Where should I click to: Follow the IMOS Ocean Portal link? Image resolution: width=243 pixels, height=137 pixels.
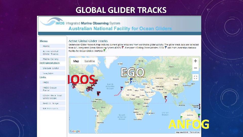tap(52, 89)
